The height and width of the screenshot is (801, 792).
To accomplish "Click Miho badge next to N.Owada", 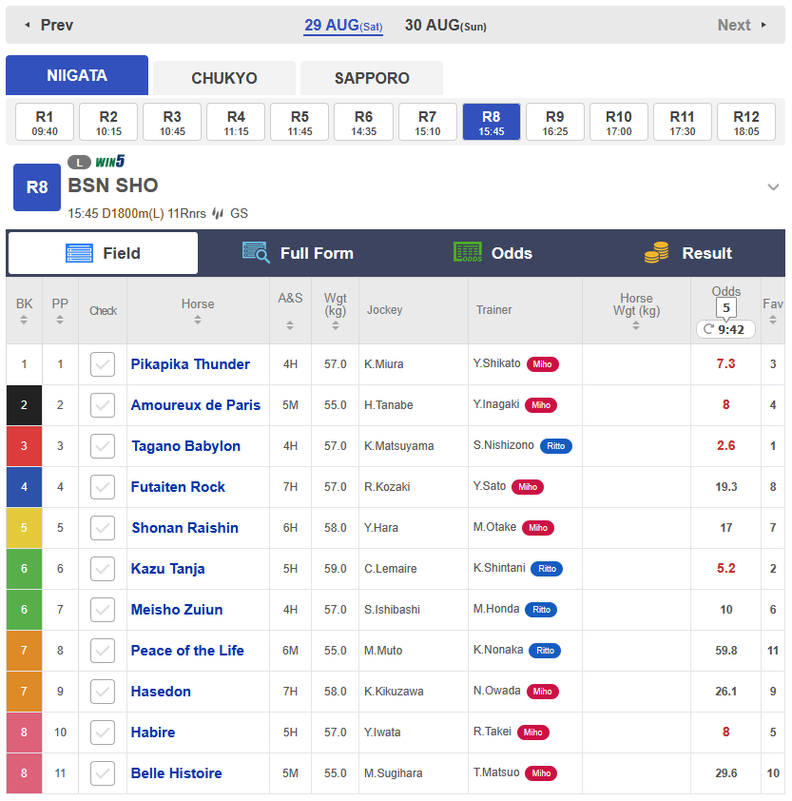I will pos(542,692).
